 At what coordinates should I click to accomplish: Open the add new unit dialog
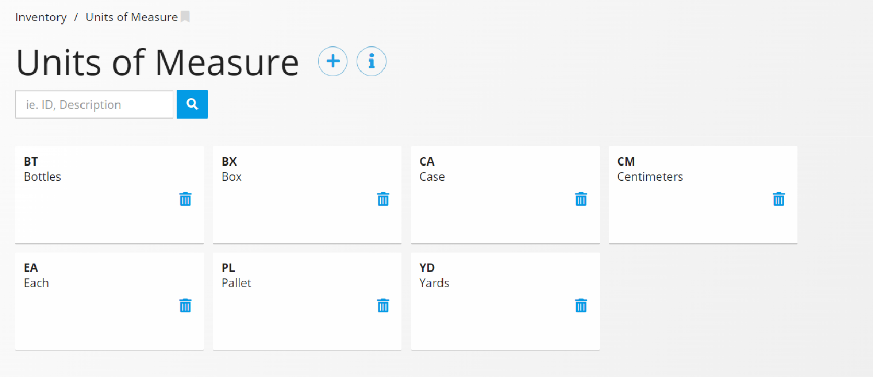point(333,61)
